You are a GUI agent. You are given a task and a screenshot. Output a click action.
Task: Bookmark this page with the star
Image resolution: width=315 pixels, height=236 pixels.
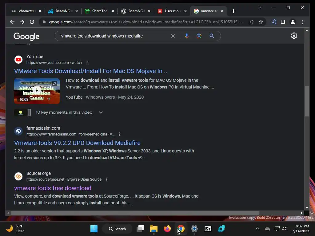pos(261,22)
